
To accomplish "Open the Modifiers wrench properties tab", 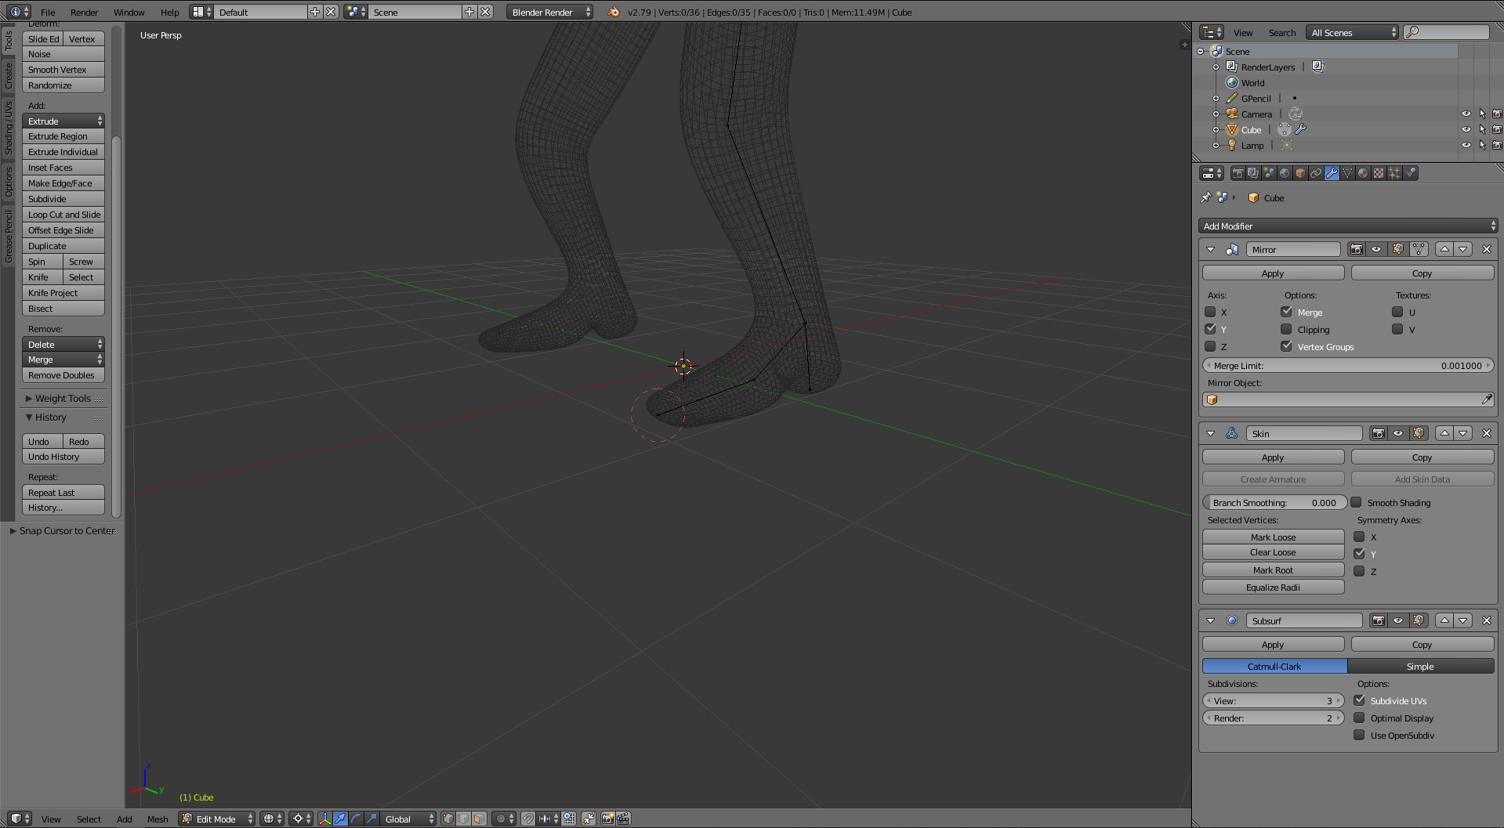I will tap(1332, 173).
